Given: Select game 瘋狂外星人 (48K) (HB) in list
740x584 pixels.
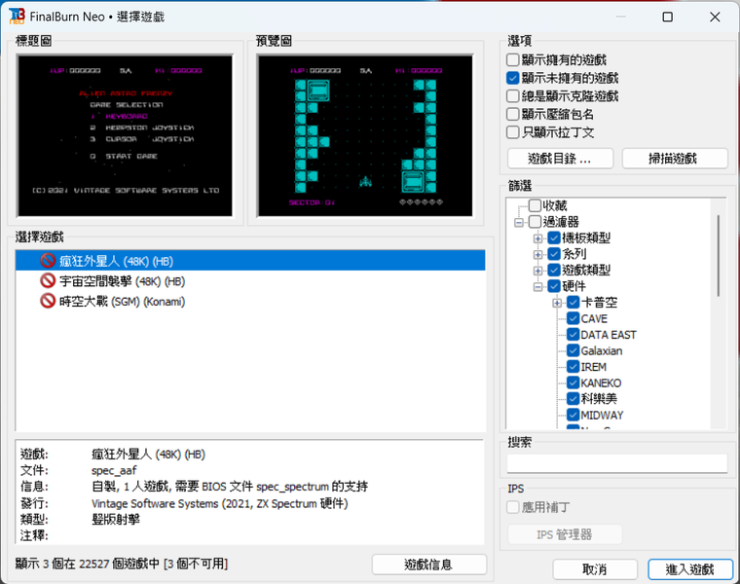Looking at the screenshot, I should (x=250, y=261).
